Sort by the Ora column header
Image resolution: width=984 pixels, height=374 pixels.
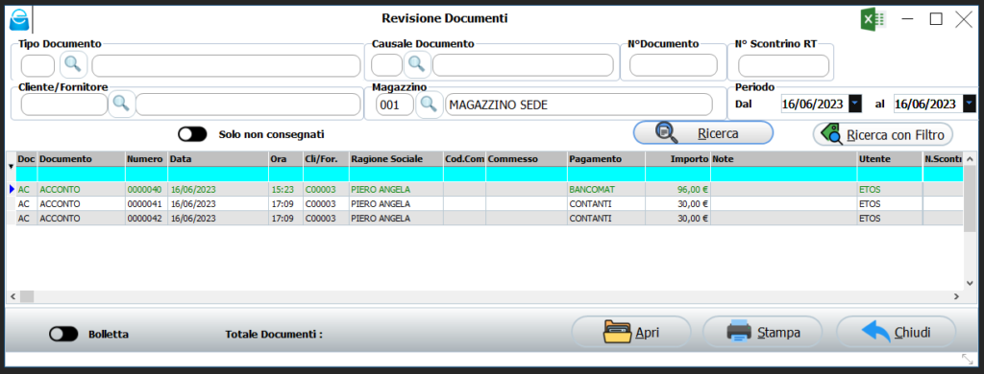(285, 159)
